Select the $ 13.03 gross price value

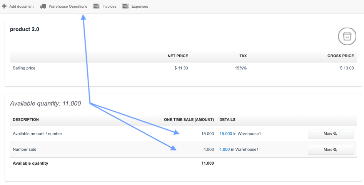click(x=347, y=68)
